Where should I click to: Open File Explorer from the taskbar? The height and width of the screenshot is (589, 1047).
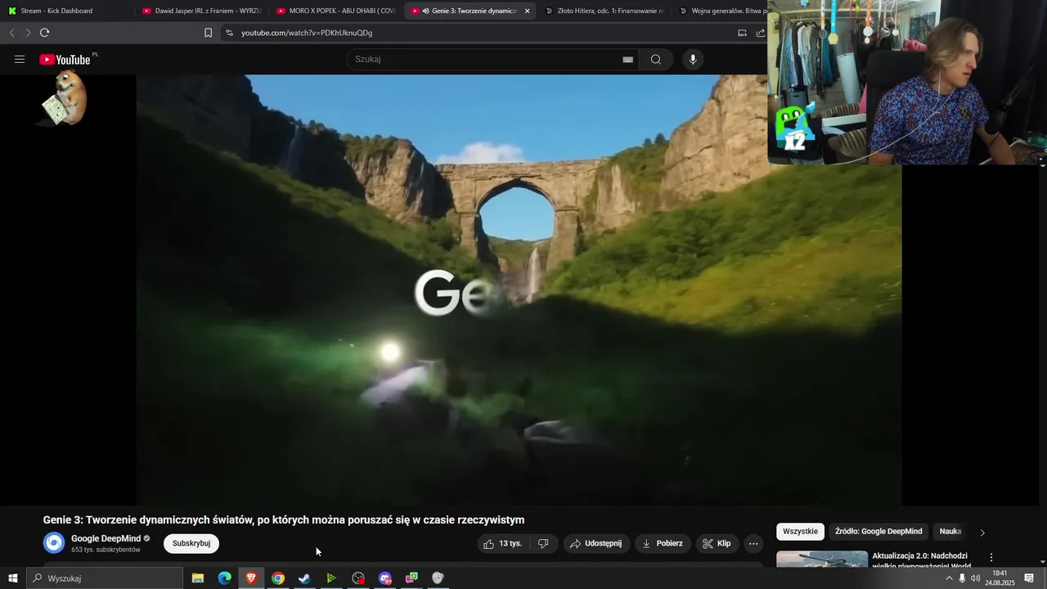click(x=198, y=578)
